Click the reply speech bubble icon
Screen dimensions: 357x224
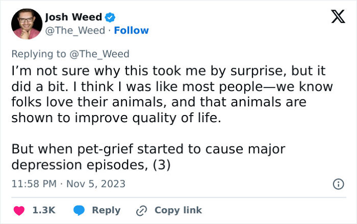pyautogui.click(x=79, y=210)
